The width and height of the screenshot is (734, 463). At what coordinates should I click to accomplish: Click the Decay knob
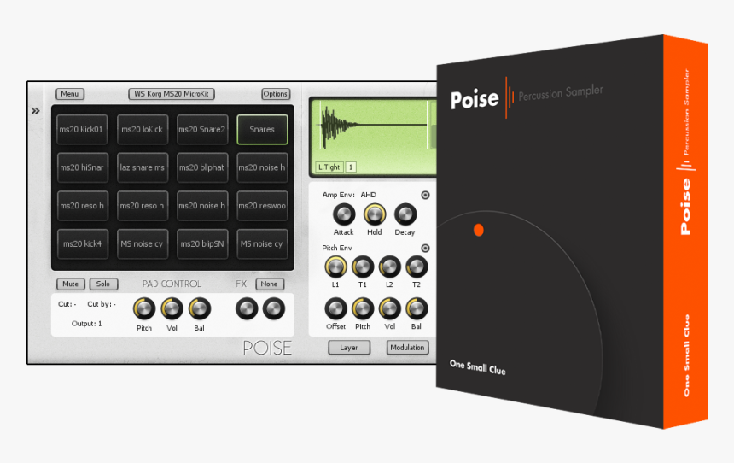click(x=405, y=214)
